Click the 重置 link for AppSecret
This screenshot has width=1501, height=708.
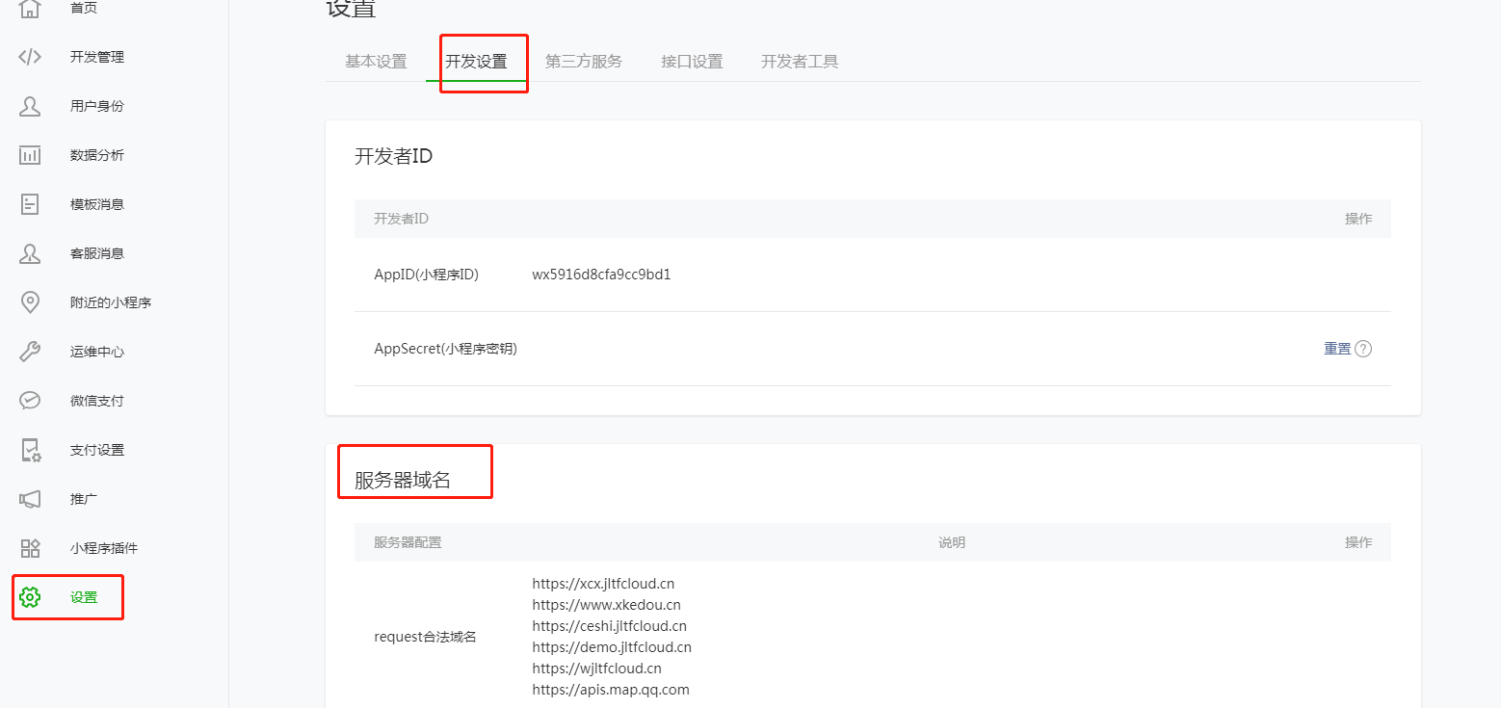coord(1337,349)
